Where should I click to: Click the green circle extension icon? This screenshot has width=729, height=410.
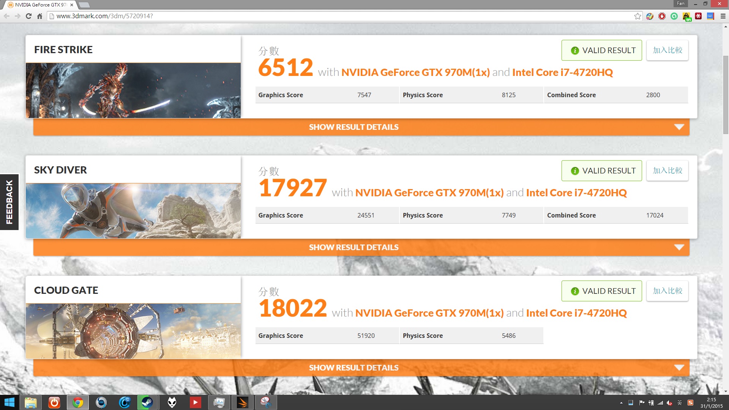point(674,16)
